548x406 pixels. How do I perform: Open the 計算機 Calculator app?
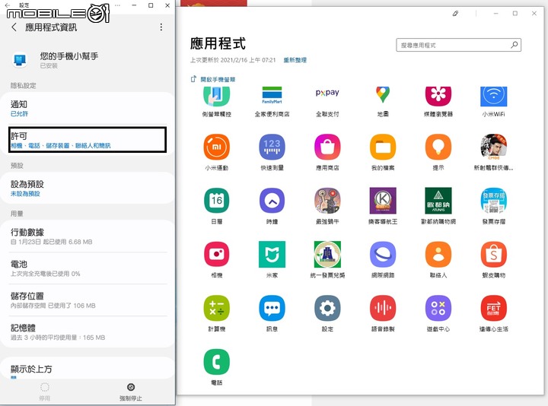[x=216, y=308]
